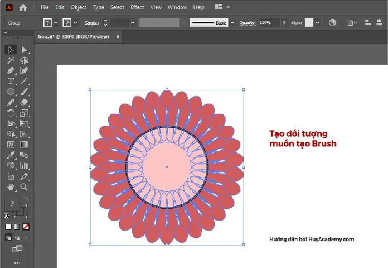Screen dimensions: 388x268
Task: Select the Line Segment tool
Action: pyautogui.click(x=24, y=81)
